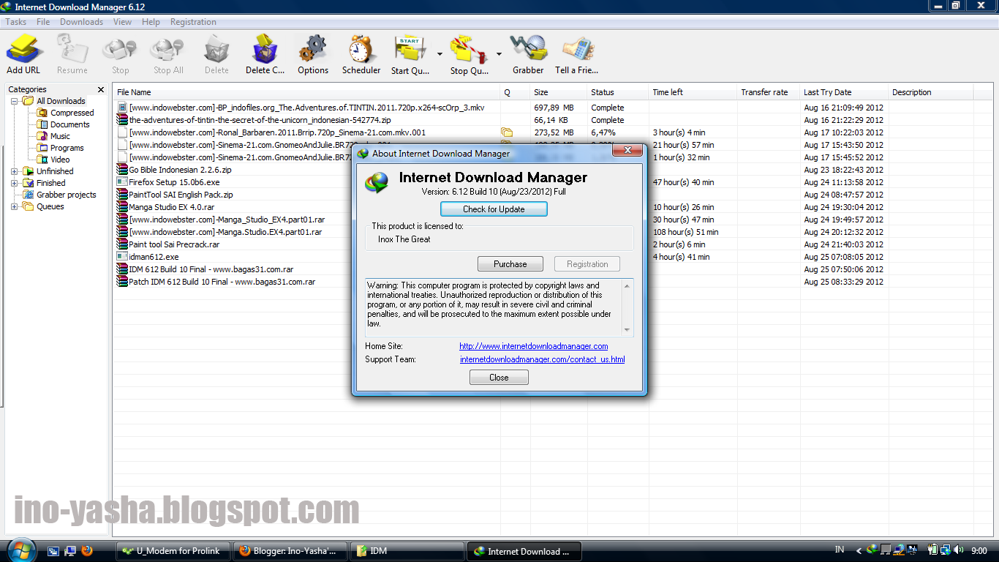Open the File menu

click(43, 22)
